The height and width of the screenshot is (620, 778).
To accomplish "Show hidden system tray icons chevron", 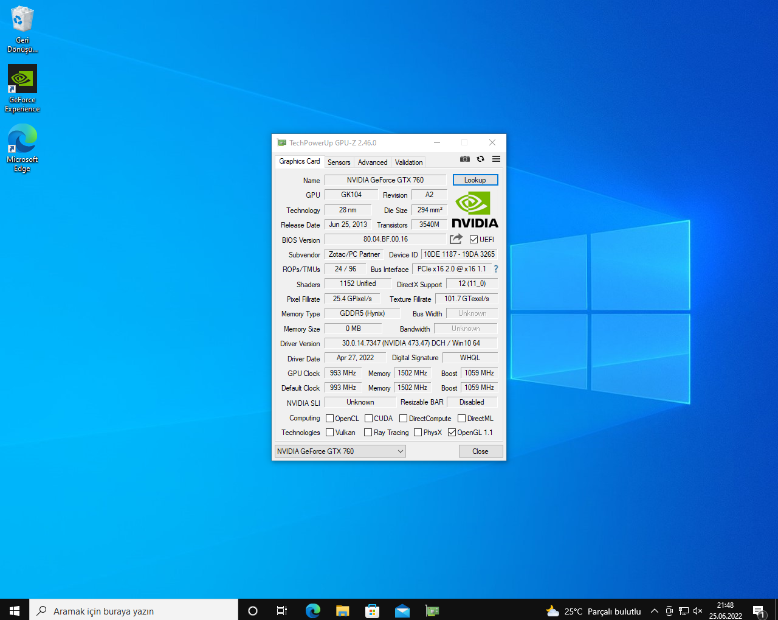I will (654, 611).
